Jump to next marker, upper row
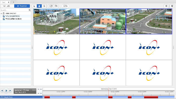 pos(41,89)
